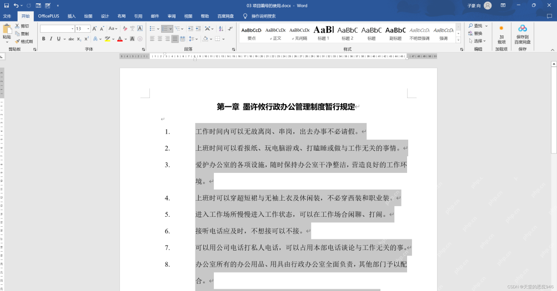Expand the bullet list dropdown arrow
Screen dimensions: 557x291
click(x=158, y=29)
